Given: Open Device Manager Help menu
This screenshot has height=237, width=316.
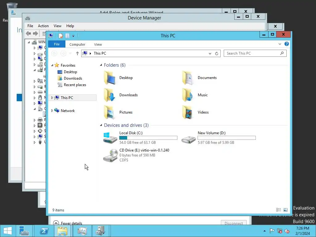Looking at the screenshot, I should 70,26.
